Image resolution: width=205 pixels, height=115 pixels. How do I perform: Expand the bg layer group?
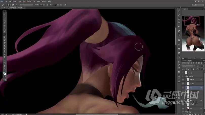click(186, 112)
